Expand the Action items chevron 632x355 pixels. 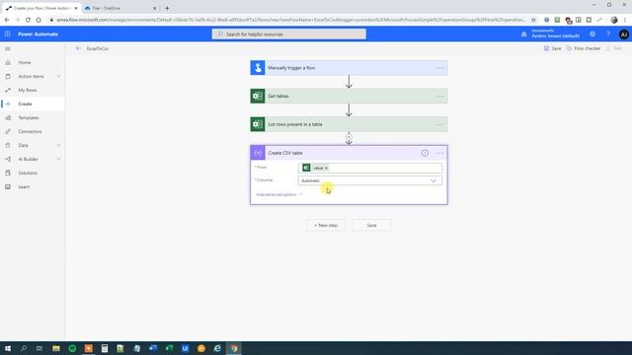tap(59, 77)
